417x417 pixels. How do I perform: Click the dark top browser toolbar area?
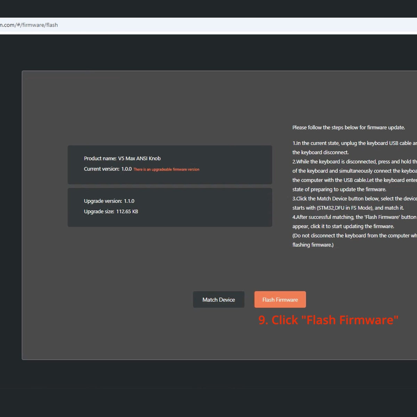[x=208, y=9]
